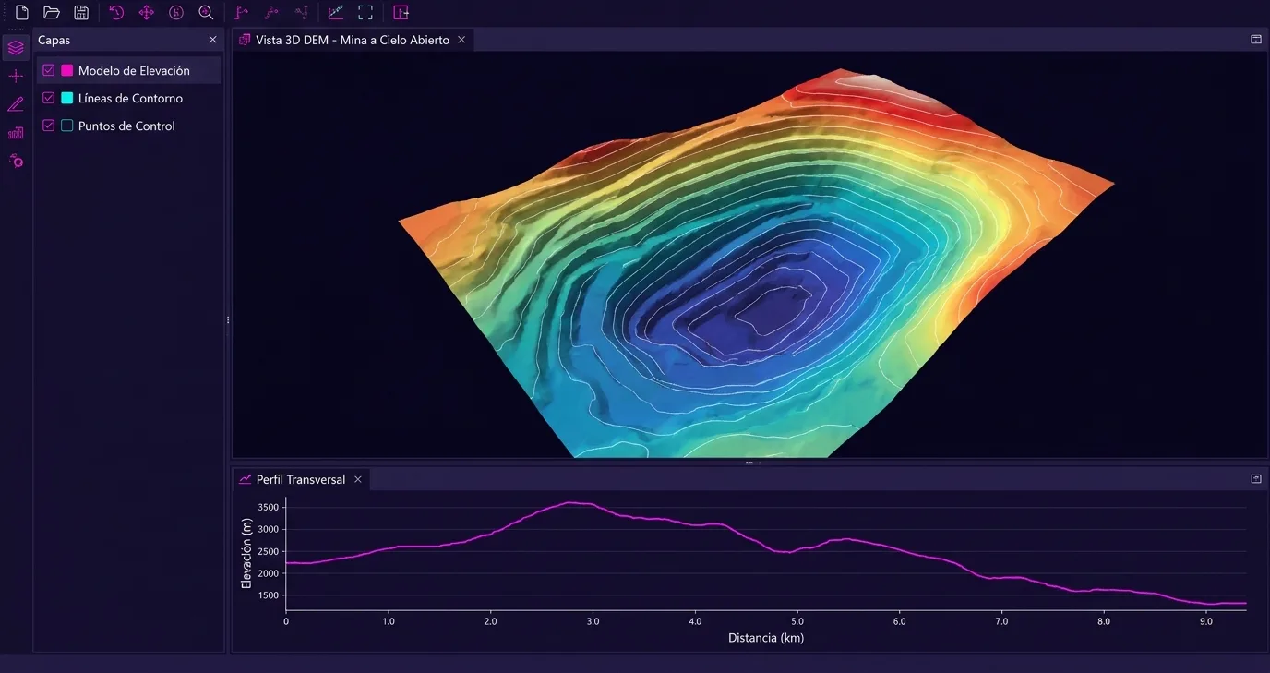Viewport: 1270px width, 673px height.
Task: Open a file with the folder icon
Action: (x=52, y=13)
